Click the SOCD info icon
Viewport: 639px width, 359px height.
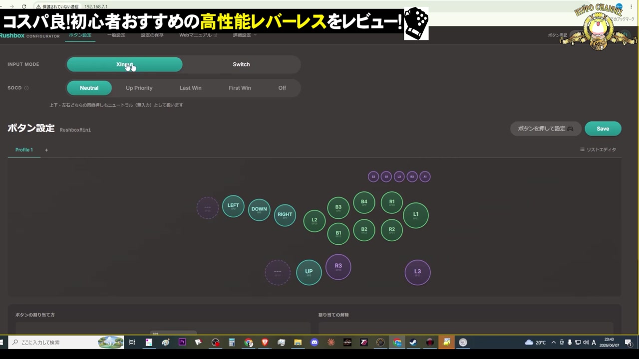pyautogui.click(x=26, y=88)
